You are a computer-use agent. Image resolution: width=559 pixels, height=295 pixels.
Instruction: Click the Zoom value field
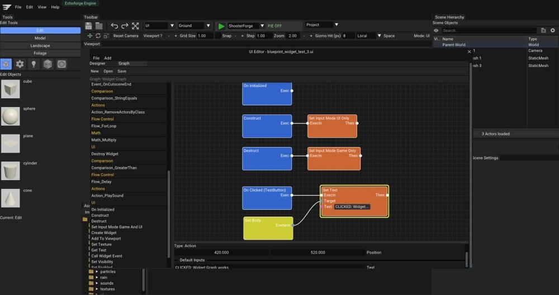point(293,36)
